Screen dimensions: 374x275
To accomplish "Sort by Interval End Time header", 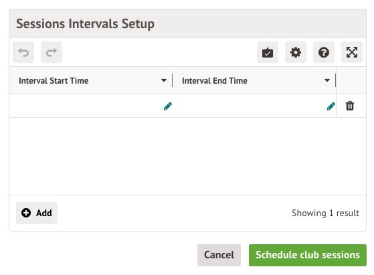I will click(215, 80).
